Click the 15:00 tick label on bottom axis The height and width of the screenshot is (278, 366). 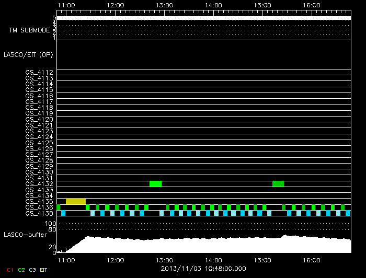[262, 260]
